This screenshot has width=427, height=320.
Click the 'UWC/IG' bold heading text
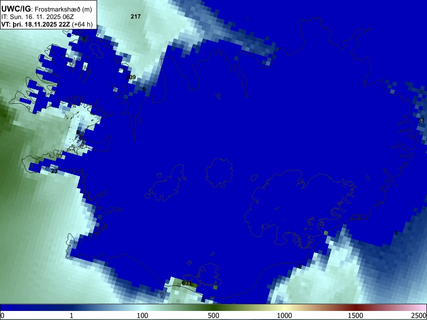click(16, 9)
